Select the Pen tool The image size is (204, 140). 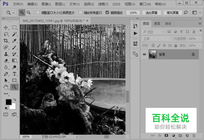pos(6,74)
